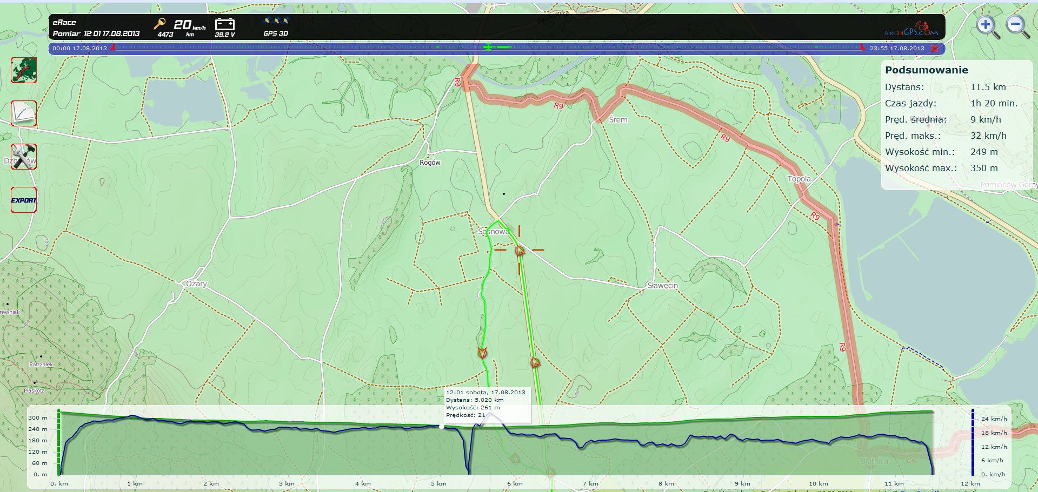Image resolution: width=1038 pixels, height=492 pixels.
Task: Zoom out with the minus magnifier
Action: click(x=1017, y=27)
